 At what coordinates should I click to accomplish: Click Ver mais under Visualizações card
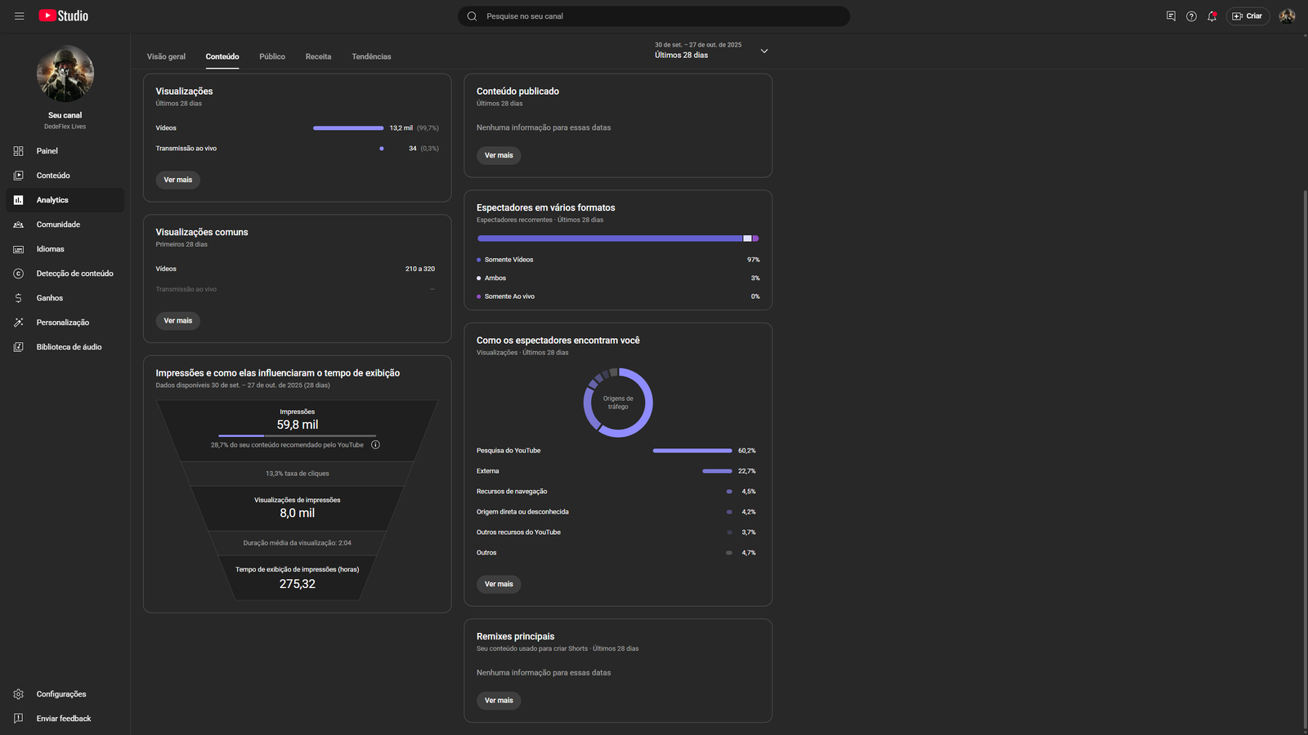pos(178,180)
